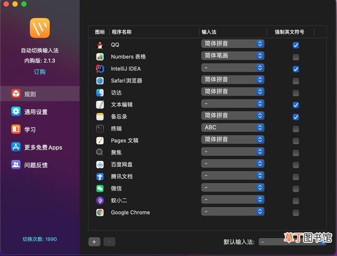Open 微信 input method dropdown
The width and height of the screenshot is (337, 256).
click(233, 187)
